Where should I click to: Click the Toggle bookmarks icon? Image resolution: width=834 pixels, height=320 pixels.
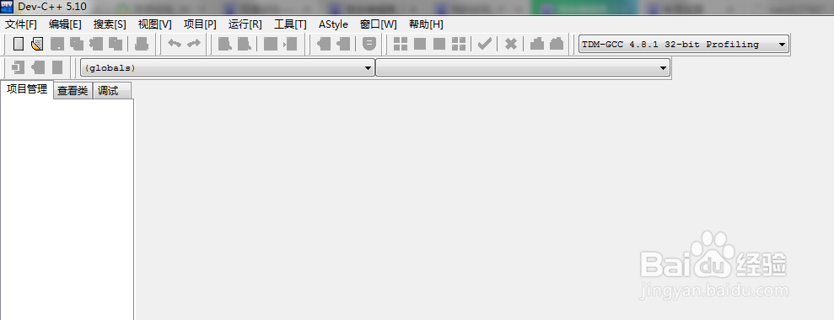point(38,67)
